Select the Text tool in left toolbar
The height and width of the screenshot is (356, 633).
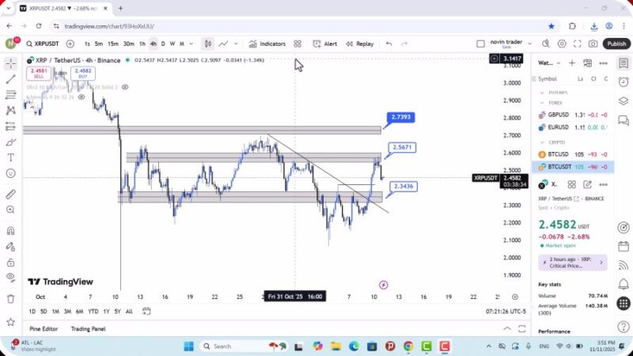10,157
